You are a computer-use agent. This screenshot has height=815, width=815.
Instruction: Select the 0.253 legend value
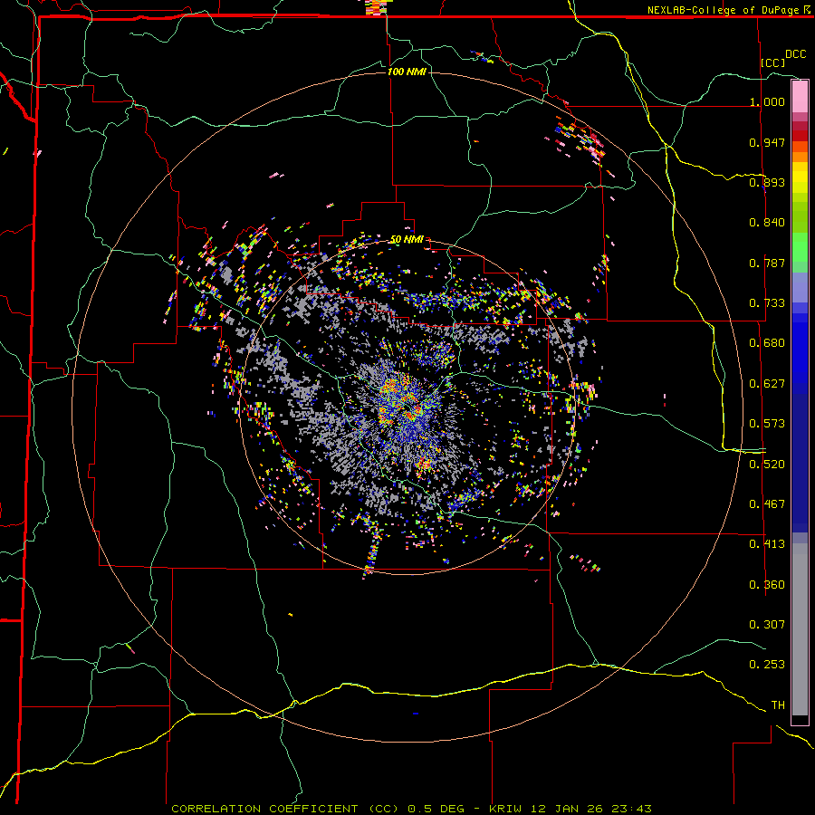pyautogui.click(x=767, y=665)
